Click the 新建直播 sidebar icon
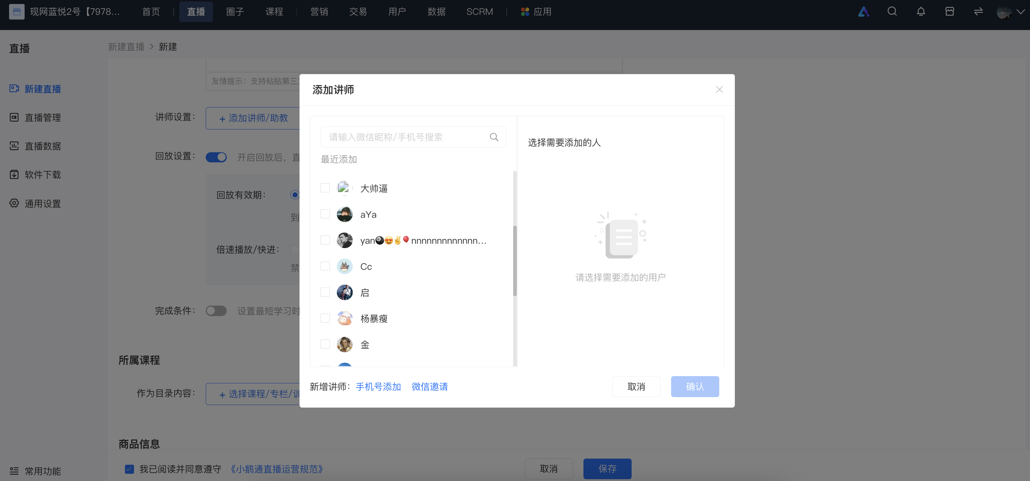The width and height of the screenshot is (1030, 481). click(14, 89)
